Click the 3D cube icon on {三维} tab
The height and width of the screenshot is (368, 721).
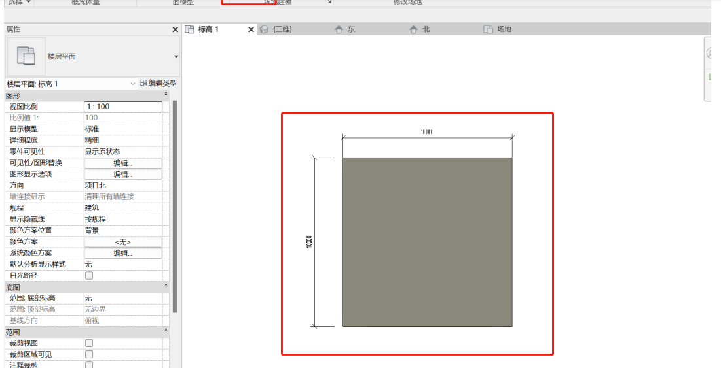coord(264,30)
